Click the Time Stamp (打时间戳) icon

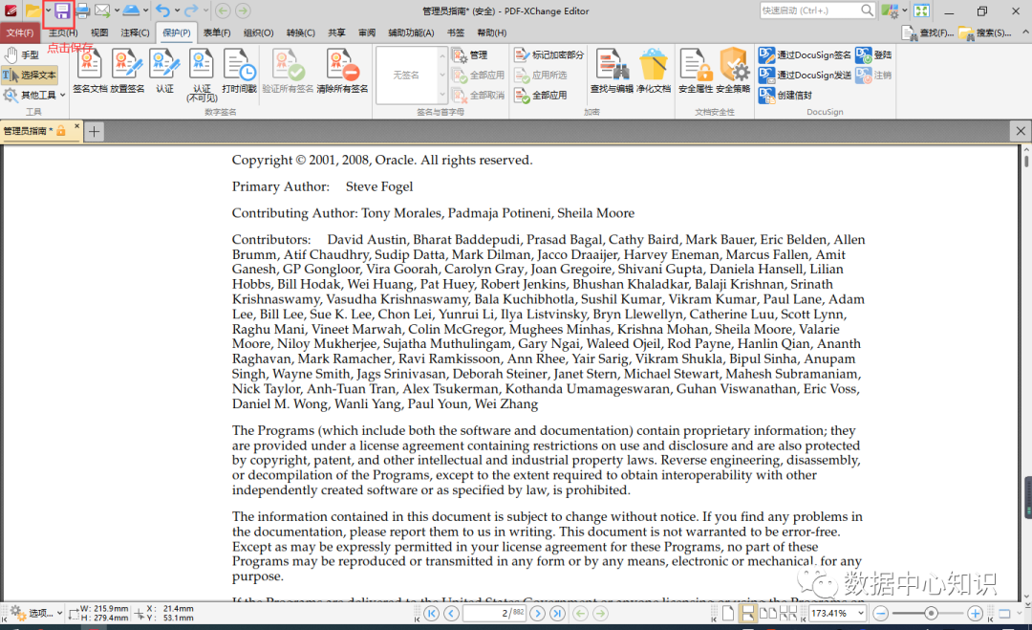pos(239,71)
